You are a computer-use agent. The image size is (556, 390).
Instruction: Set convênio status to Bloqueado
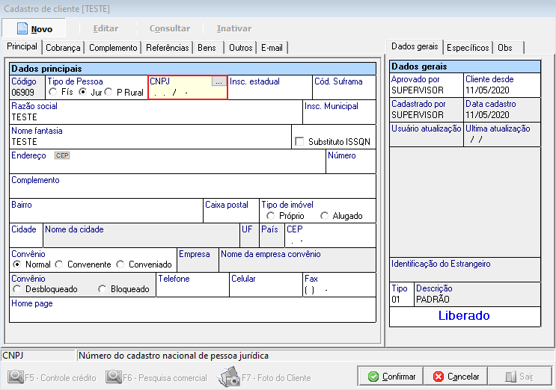103,289
